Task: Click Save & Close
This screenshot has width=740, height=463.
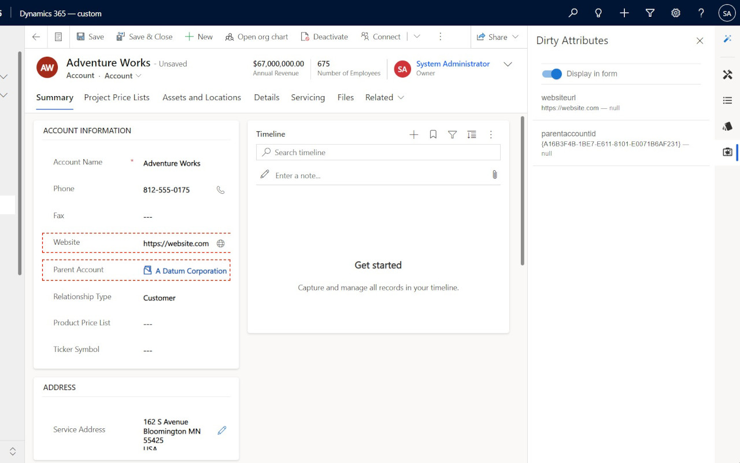Action: point(144,36)
